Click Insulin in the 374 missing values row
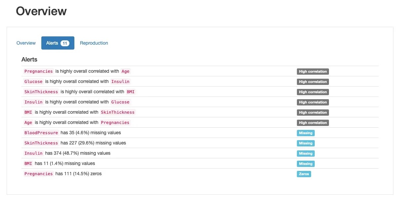This screenshot has width=401, height=198. (33, 153)
